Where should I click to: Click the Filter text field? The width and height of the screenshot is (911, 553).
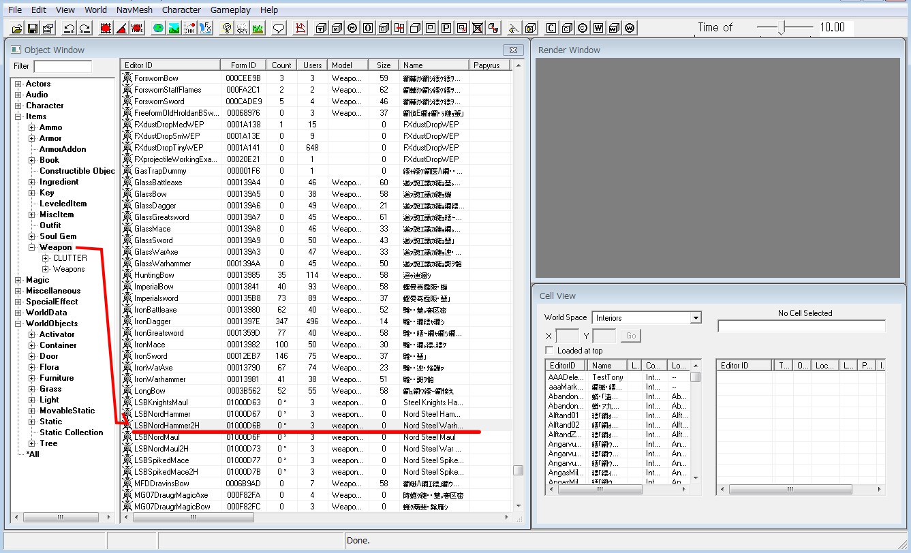63,66
